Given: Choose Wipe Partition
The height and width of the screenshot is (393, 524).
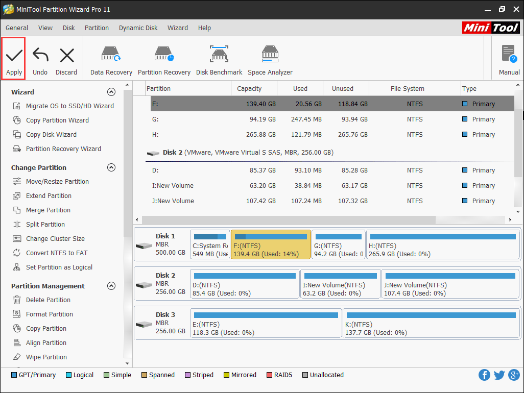Looking at the screenshot, I should click(40, 357).
